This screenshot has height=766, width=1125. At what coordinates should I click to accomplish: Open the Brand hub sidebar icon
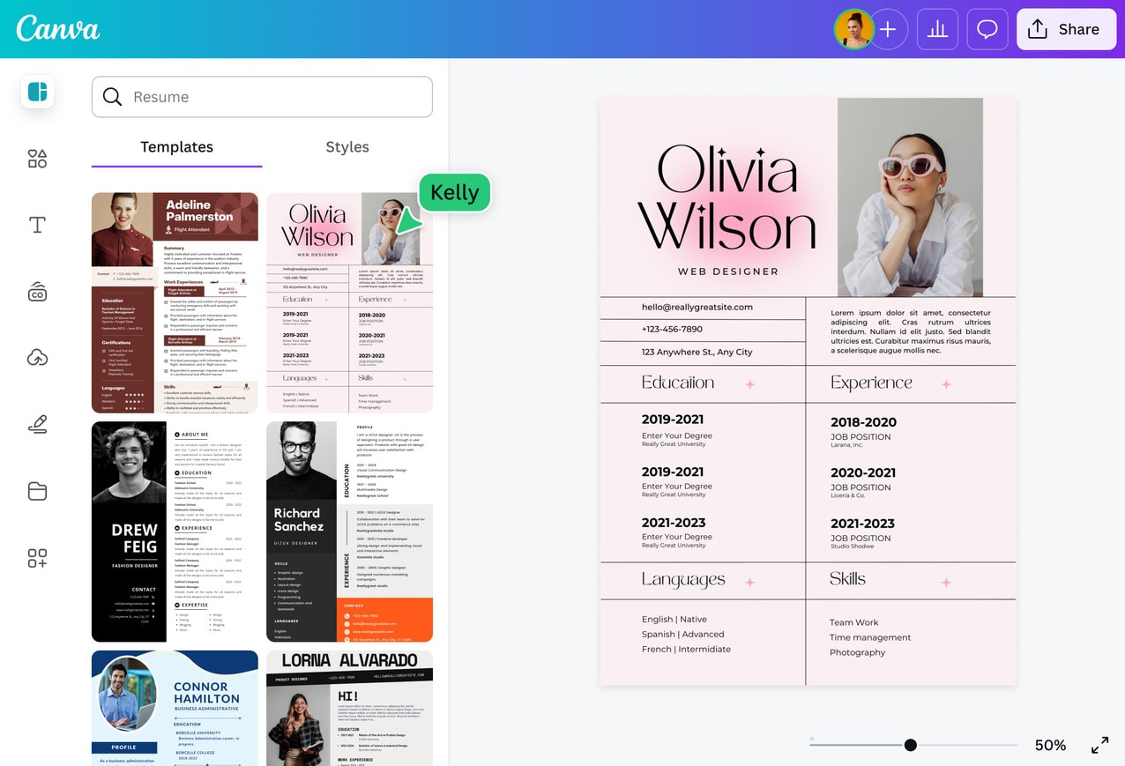(x=37, y=293)
